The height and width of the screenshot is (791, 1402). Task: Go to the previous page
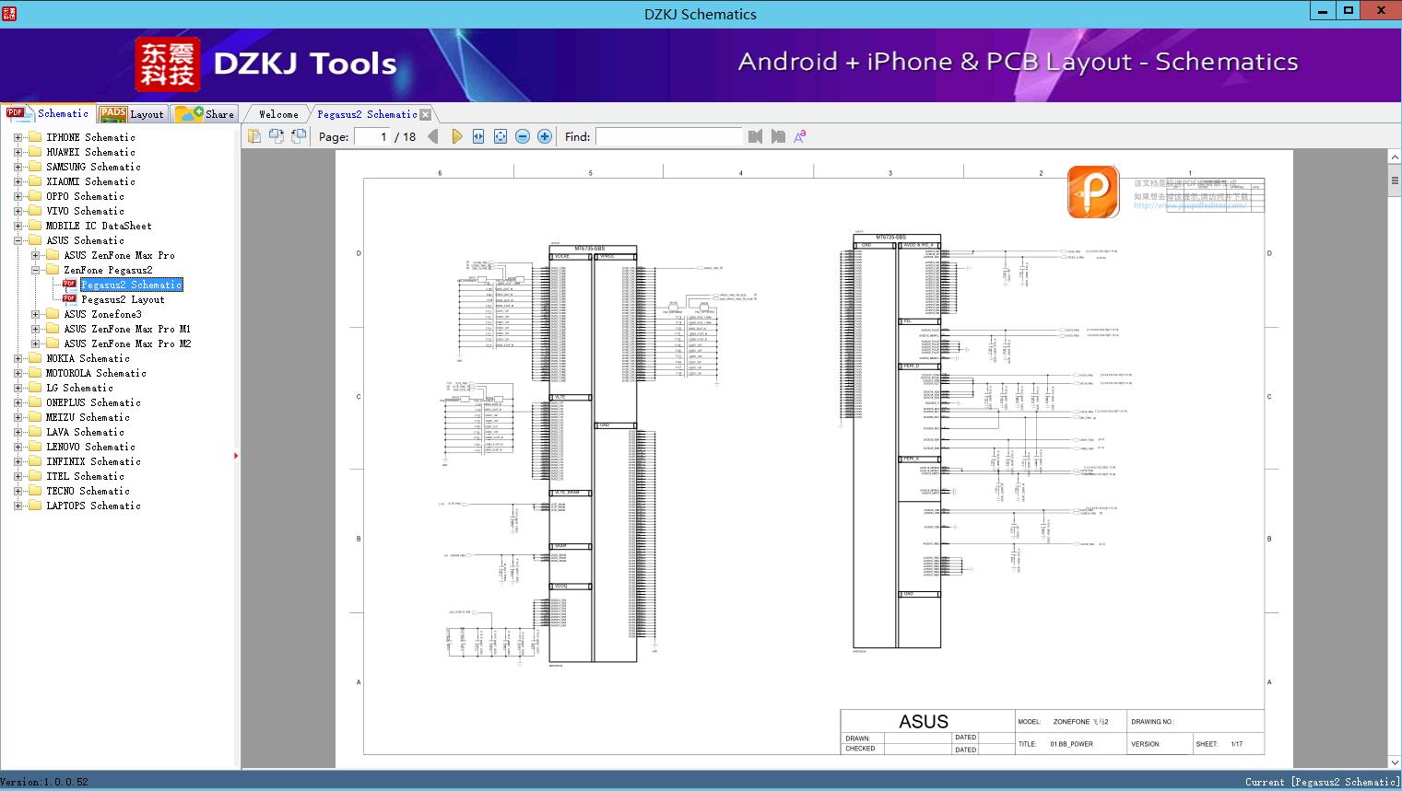(433, 136)
